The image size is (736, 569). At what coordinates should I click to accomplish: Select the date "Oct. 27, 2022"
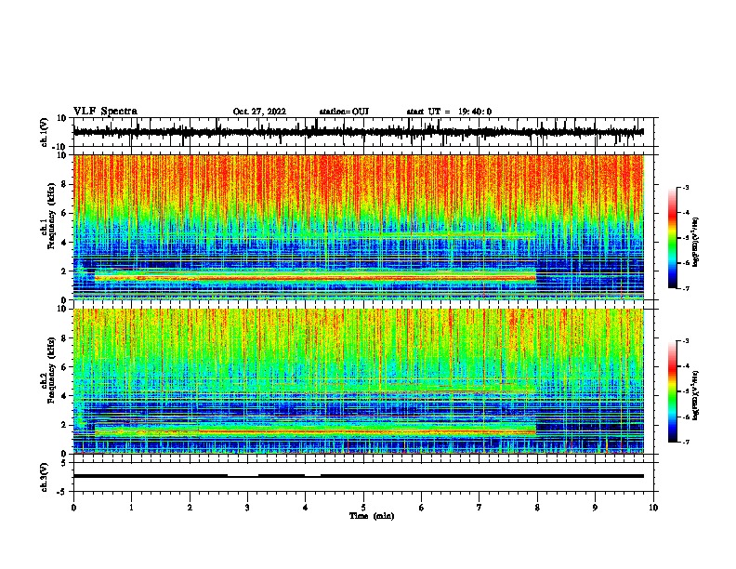pyautogui.click(x=259, y=112)
